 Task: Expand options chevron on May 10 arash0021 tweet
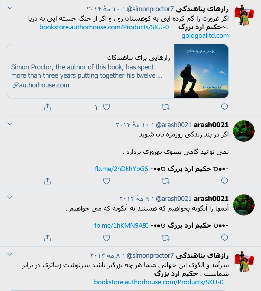point(10,124)
